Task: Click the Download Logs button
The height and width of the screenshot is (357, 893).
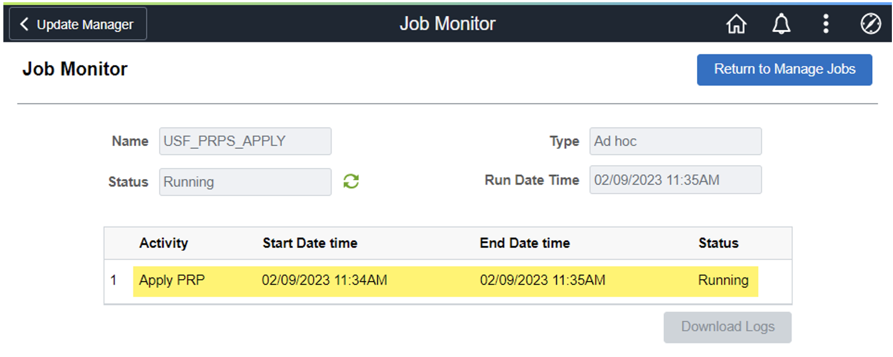Action: coord(727,327)
